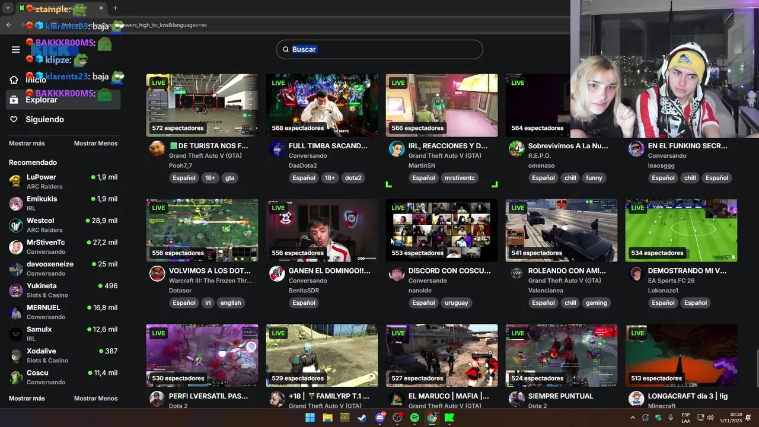Open 'DISCORD CON COSCU...' stream title
The width and height of the screenshot is (759, 427).
[449, 271]
